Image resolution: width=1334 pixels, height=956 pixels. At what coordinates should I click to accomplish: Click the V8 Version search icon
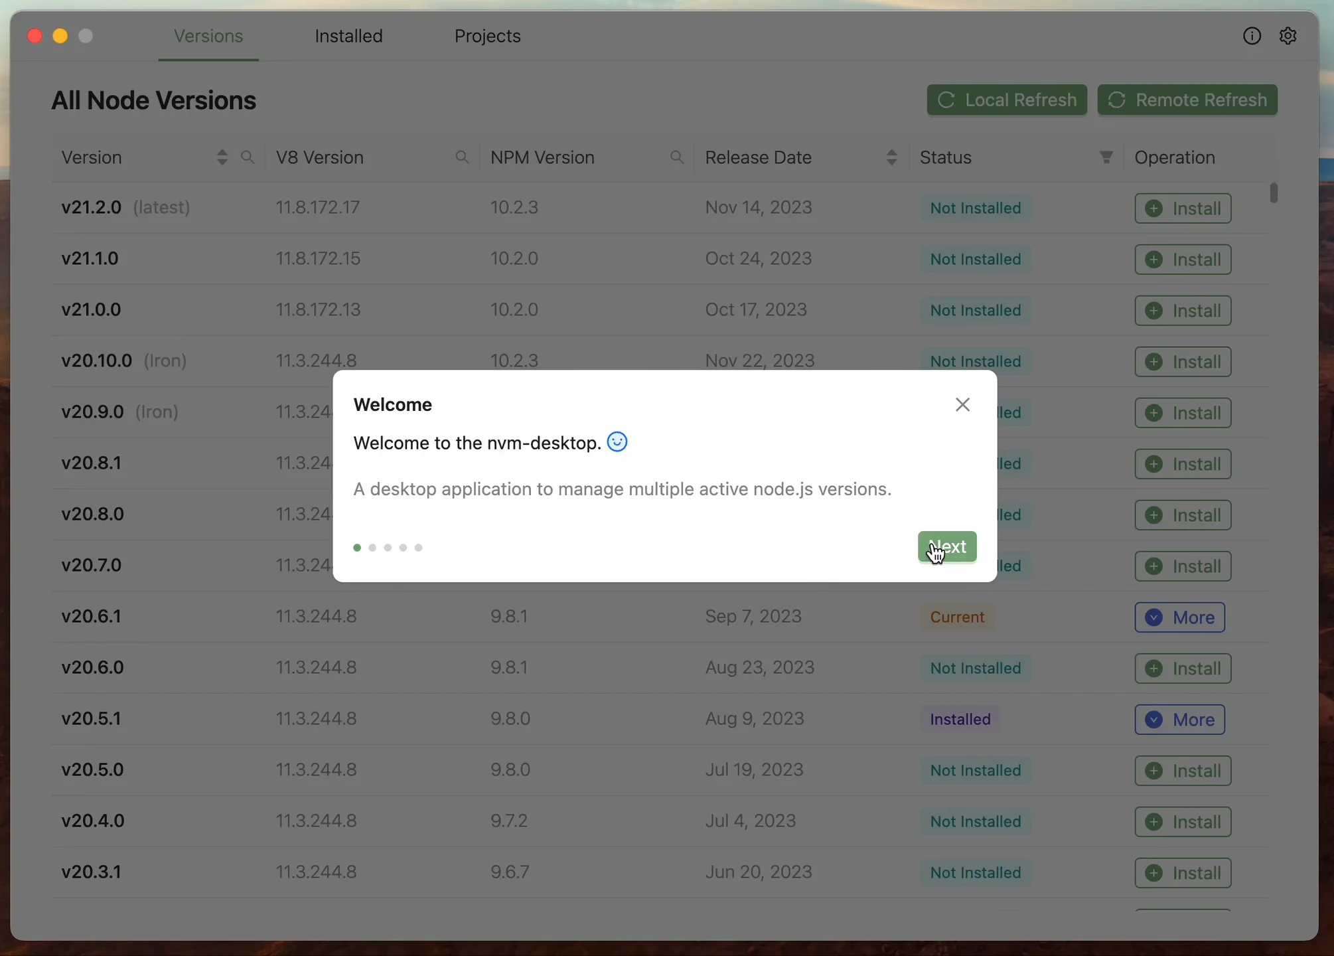click(x=462, y=157)
